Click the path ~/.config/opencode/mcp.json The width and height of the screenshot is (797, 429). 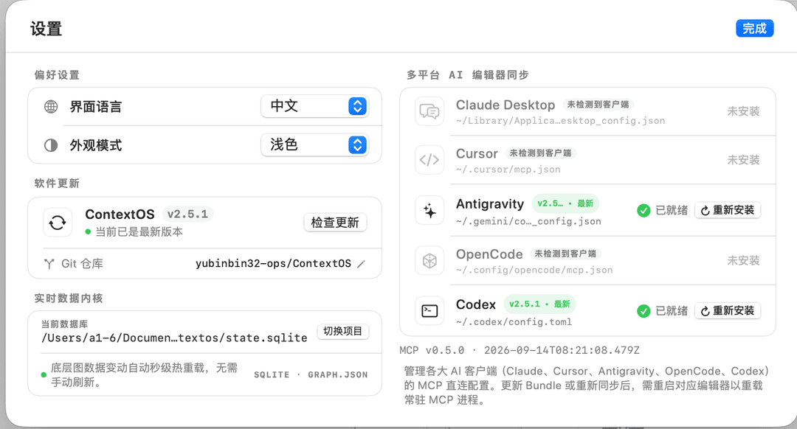tap(534, 270)
